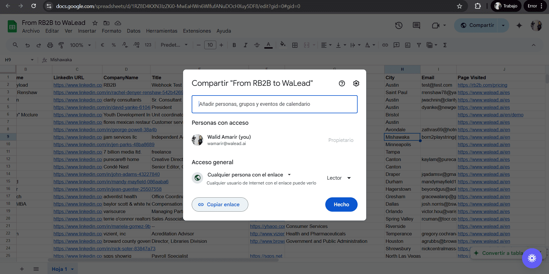Apply percent format
This screenshot has width=549, height=274.
click(114, 45)
